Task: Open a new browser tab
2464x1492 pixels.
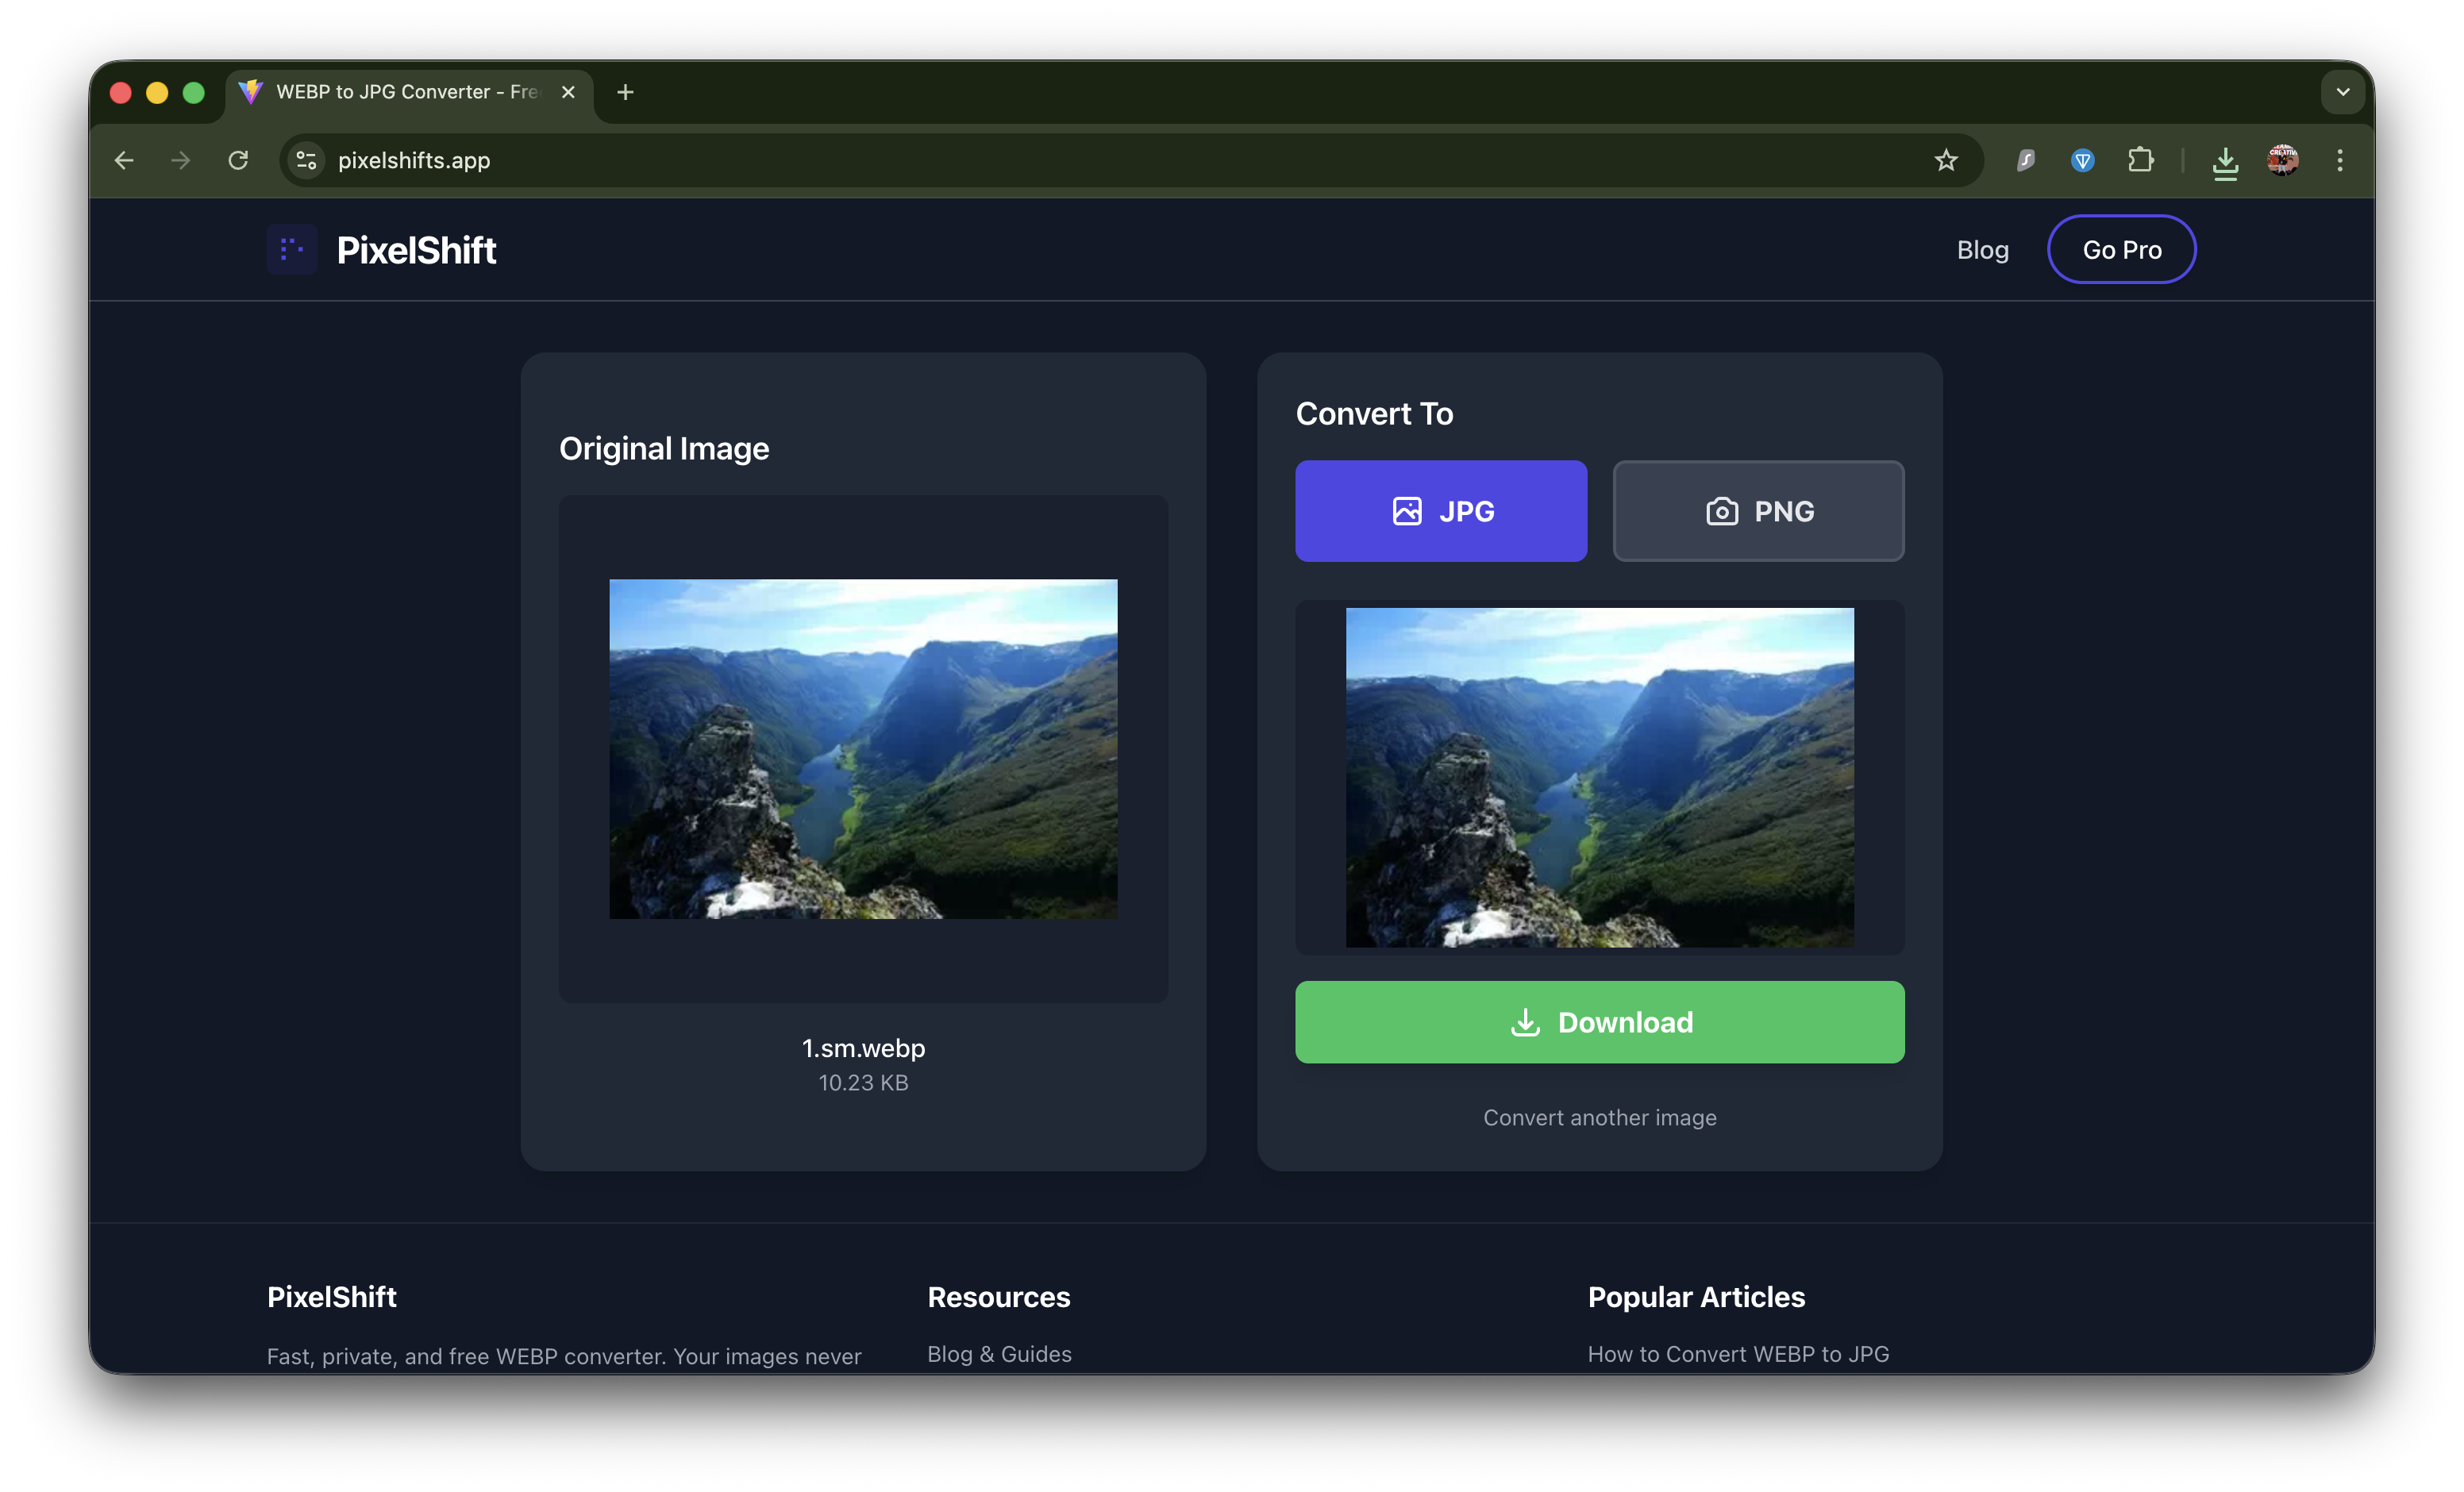Action: click(626, 92)
